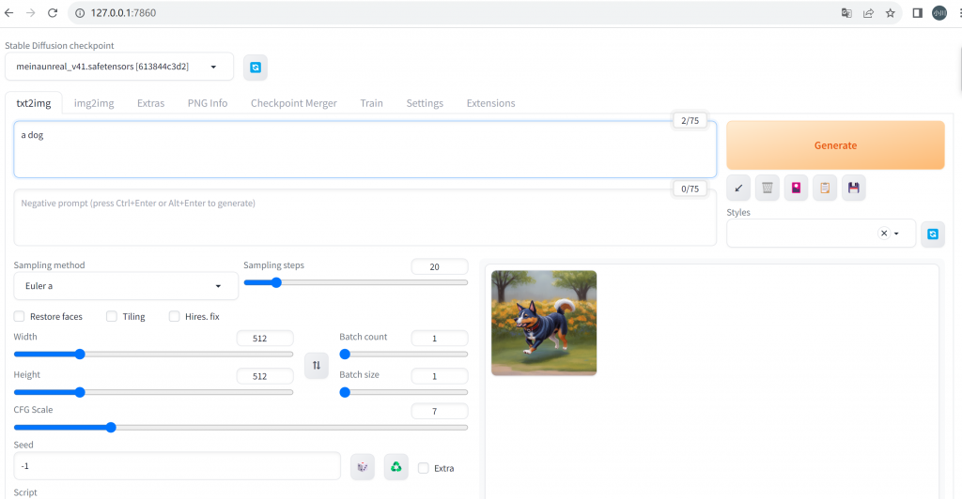Image resolution: width=962 pixels, height=499 pixels.
Task: Refresh the Stable Diffusion checkpoint list
Action: pyautogui.click(x=256, y=68)
